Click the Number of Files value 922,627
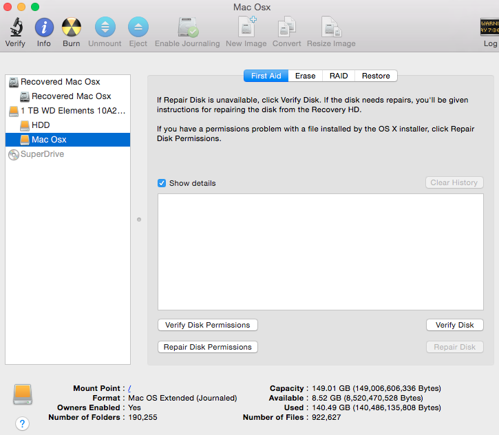The image size is (499, 435). 326,417
